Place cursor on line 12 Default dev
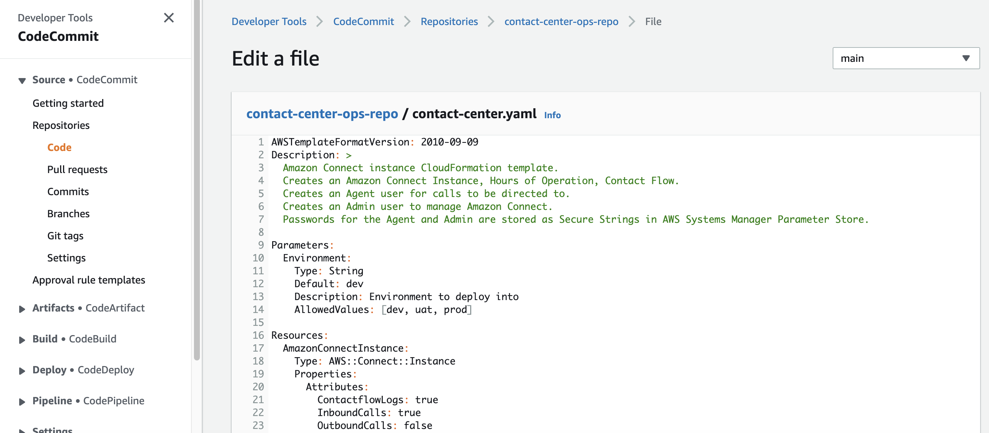The image size is (989, 433). 329,284
